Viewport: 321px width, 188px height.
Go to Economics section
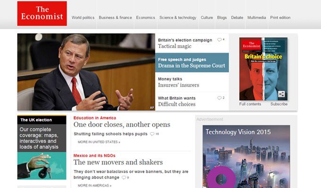pyautogui.click(x=145, y=17)
